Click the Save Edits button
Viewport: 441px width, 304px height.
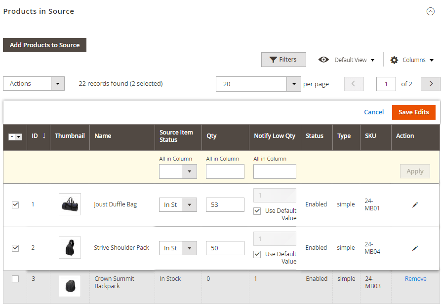tap(413, 112)
